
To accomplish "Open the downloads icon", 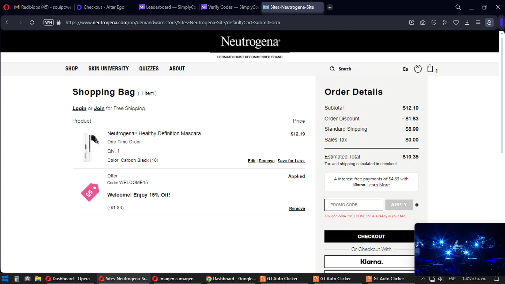I will [467, 23].
